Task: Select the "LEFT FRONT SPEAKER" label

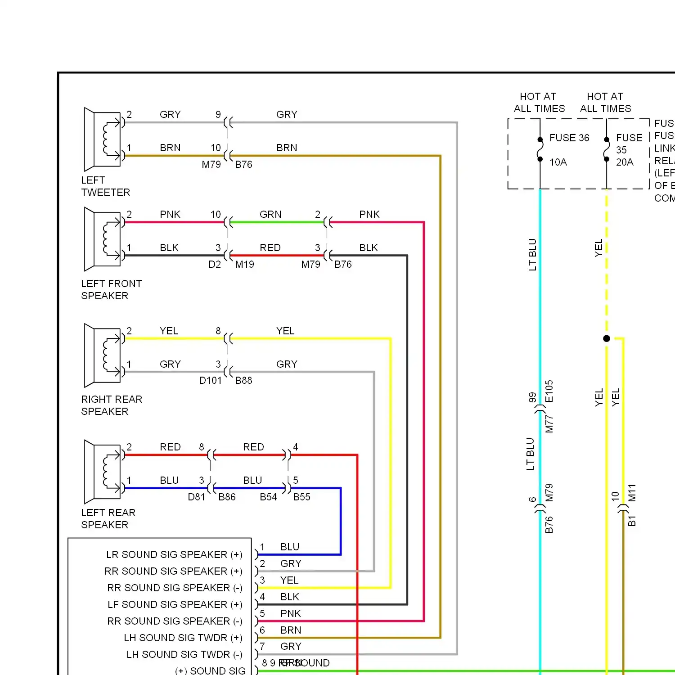Action: point(112,290)
